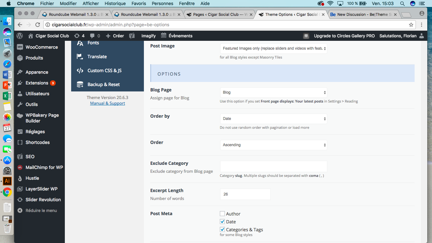
Task: Click the Excerpt Length number field
Action: click(245, 194)
